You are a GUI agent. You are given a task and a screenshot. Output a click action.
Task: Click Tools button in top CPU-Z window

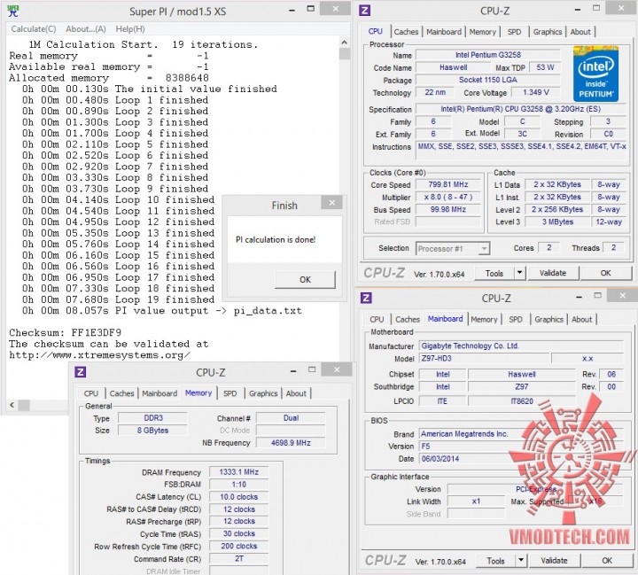pos(494,274)
